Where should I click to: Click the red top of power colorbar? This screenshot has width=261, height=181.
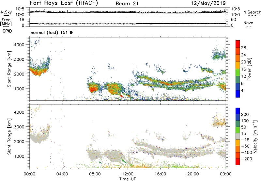[x=238, y=44]
